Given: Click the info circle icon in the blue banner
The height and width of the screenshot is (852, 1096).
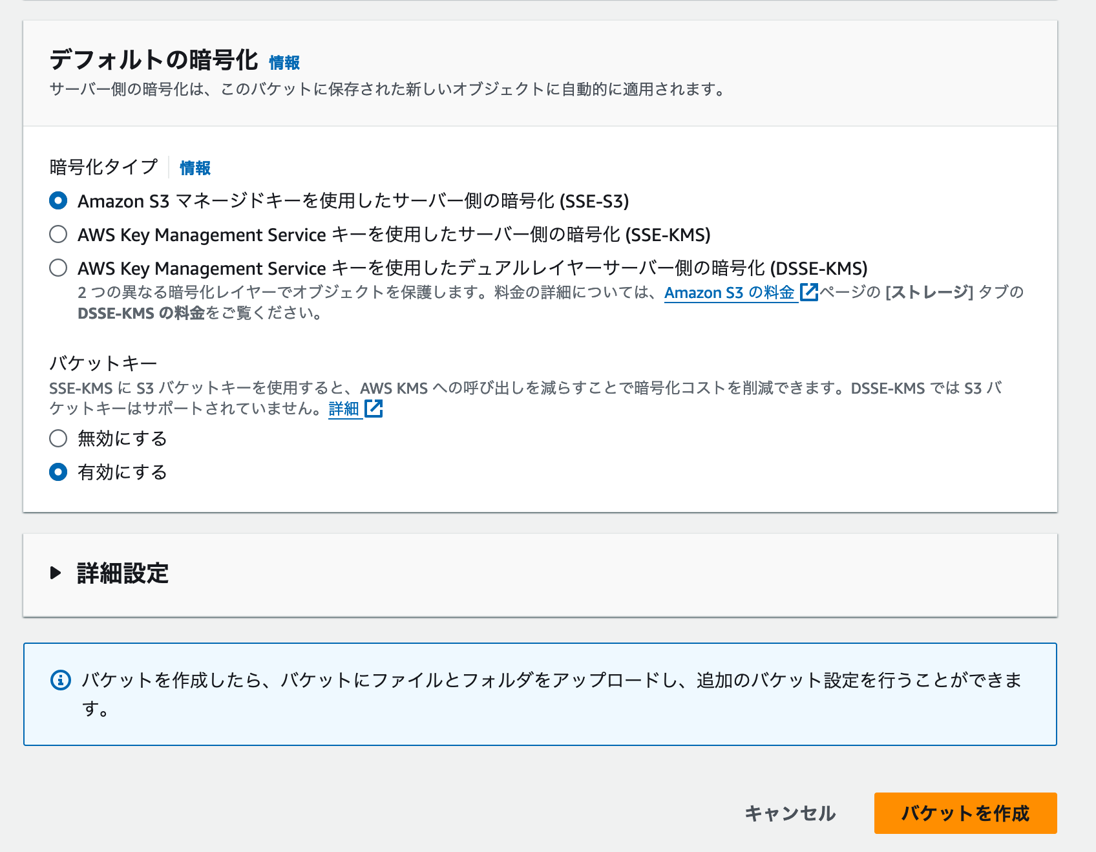Looking at the screenshot, I should coord(60,679).
